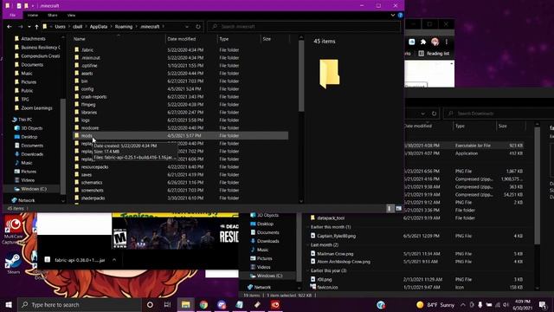The height and width of the screenshot is (312, 554).
Task: Open Zoom Learnings in the navigation pane
Action: tap(36, 107)
